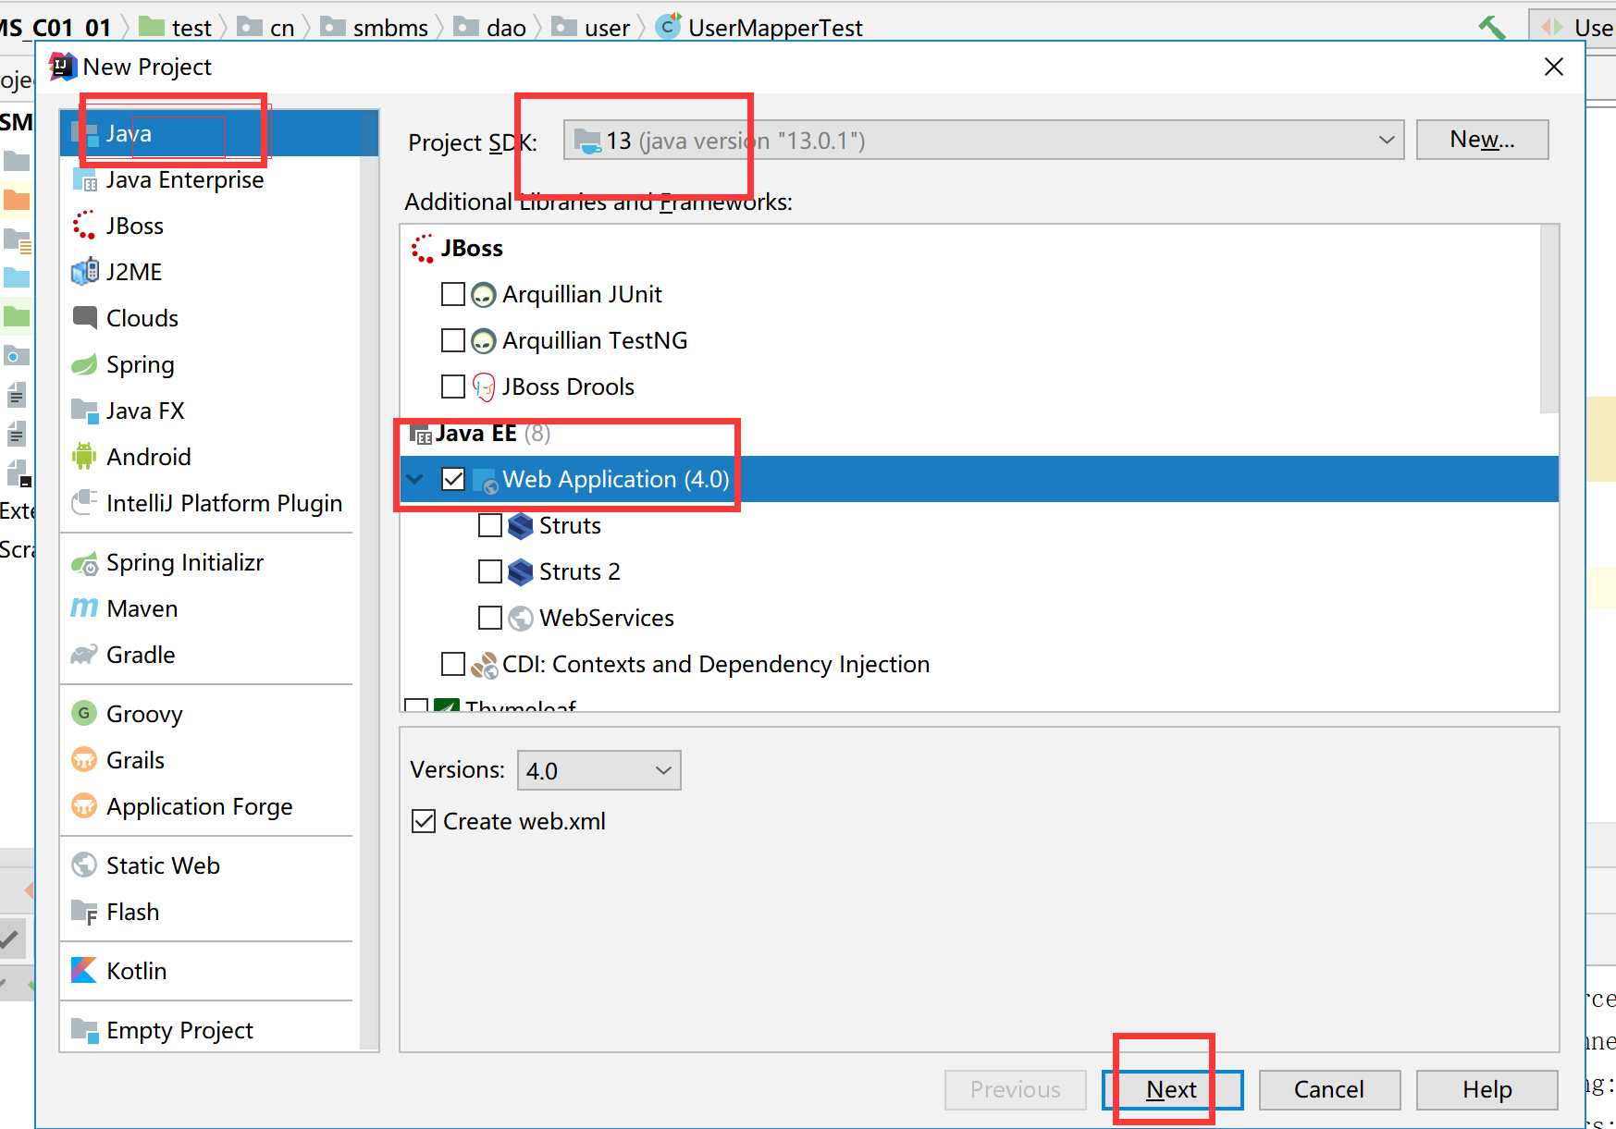This screenshot has width=1616, height=1129.
Task: Click the CDI beans icon
Action: (x=484, y=664)
